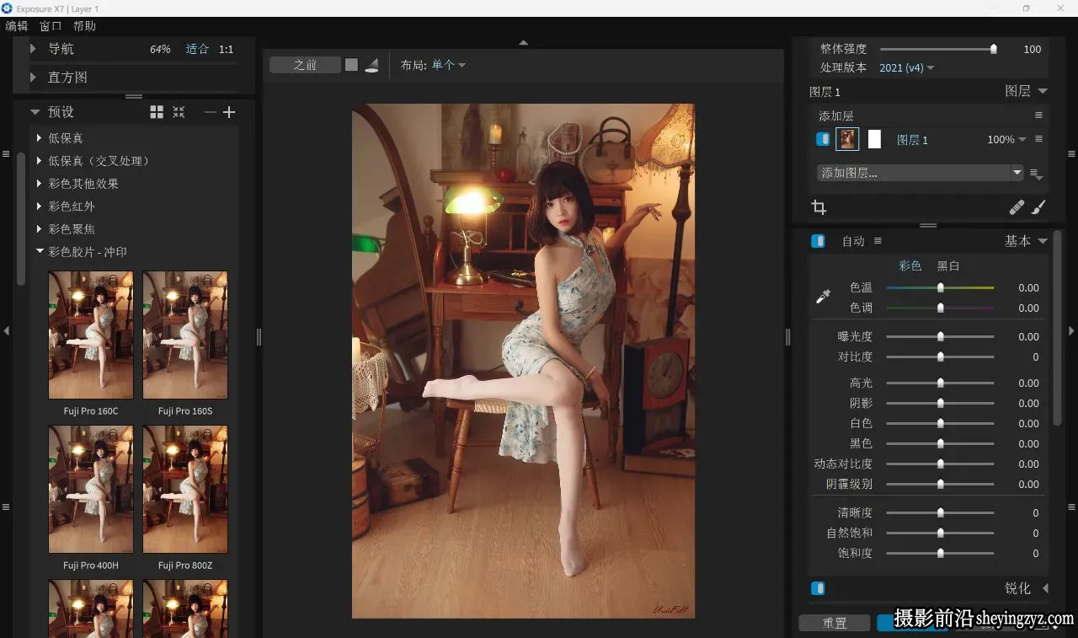
Task: Select the crop tool icon
Action: pyautogui.click(x=819, y=207)
